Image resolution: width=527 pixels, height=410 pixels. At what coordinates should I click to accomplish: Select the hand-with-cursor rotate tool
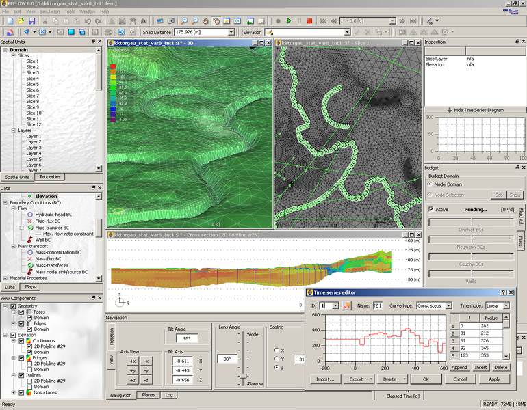click(x=216, y=21)
